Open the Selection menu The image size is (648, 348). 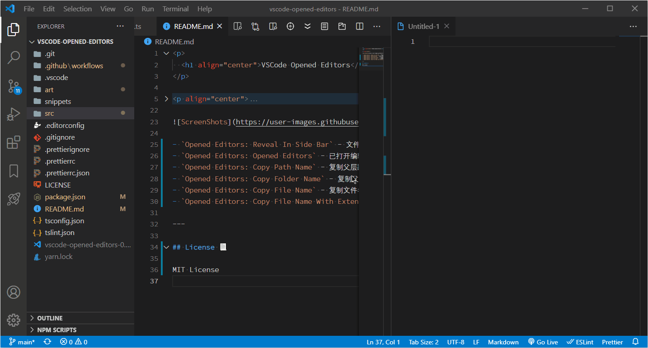click(x=77, y=9)
